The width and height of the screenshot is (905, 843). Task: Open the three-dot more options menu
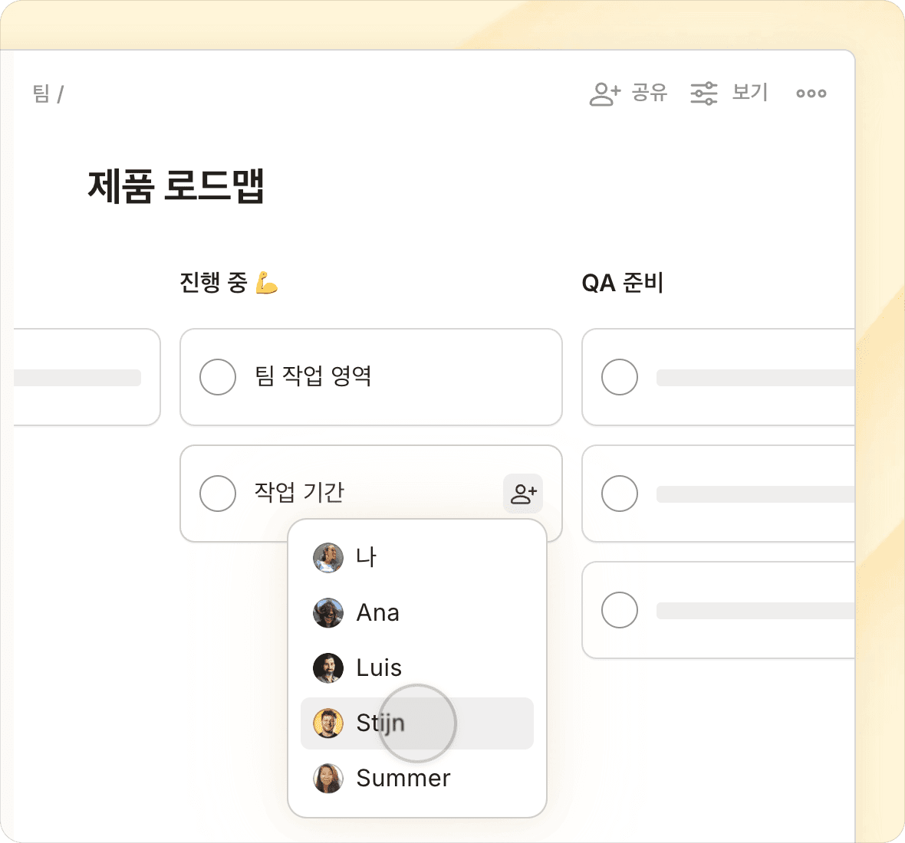(x=811, y=93)
